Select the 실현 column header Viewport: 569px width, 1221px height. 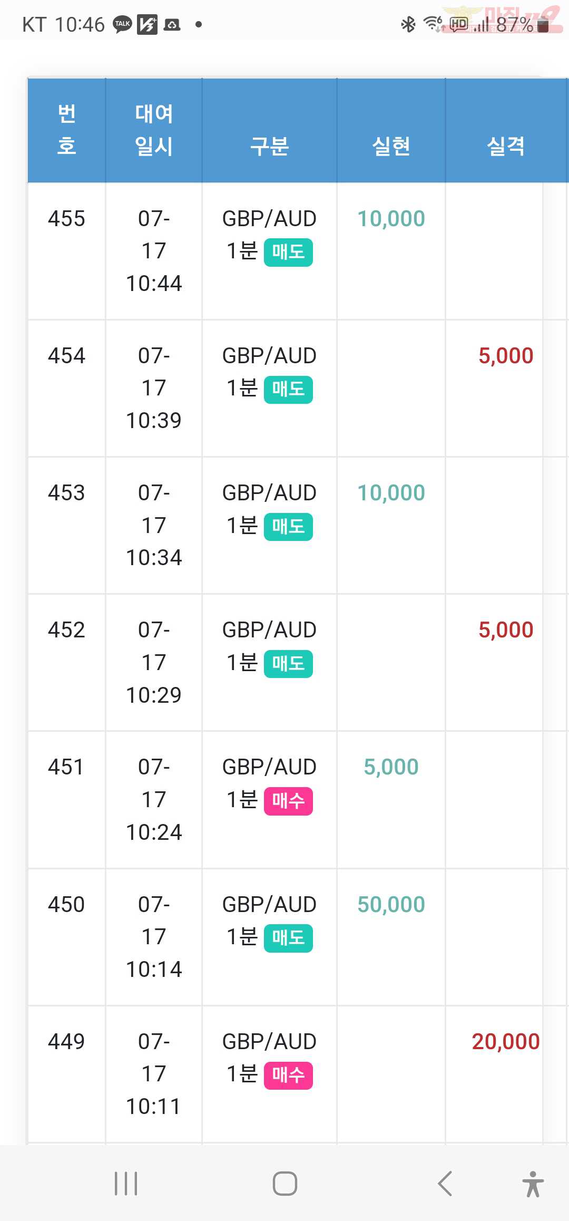(x=391, y=146)
